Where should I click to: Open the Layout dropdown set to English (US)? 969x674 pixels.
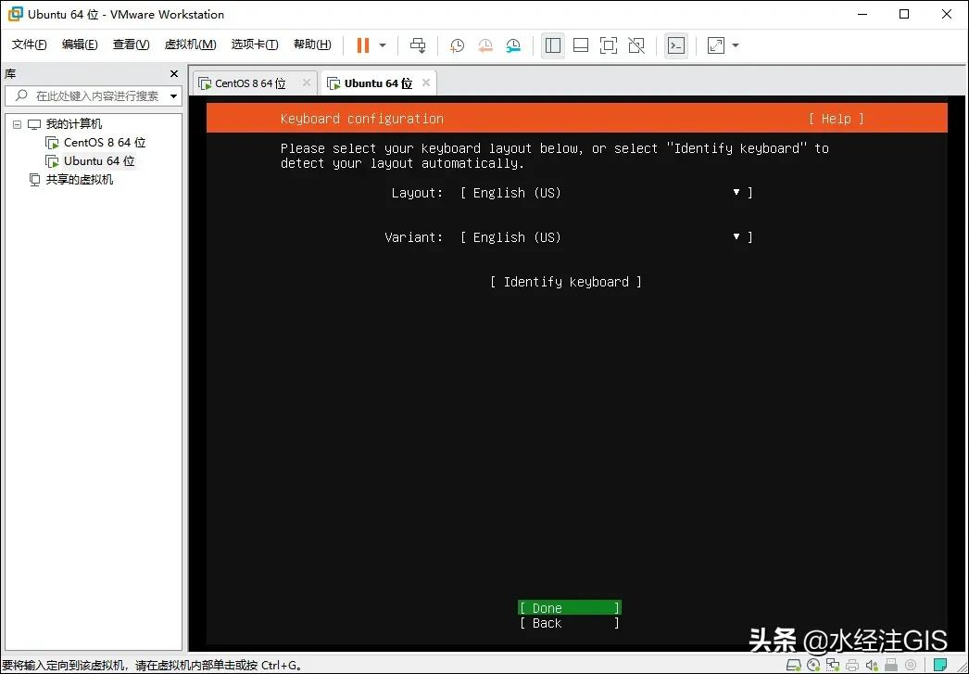(736, 193)
